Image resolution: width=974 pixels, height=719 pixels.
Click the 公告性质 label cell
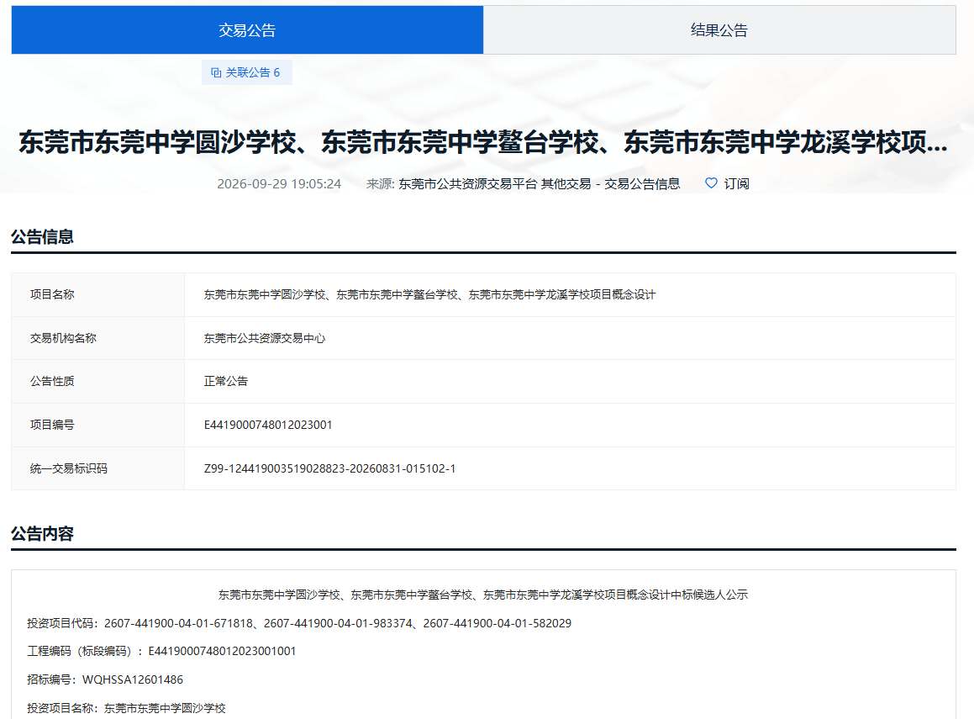[x=98, y=382]
